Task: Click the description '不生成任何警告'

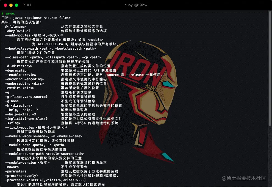Action: coord(74,167)
